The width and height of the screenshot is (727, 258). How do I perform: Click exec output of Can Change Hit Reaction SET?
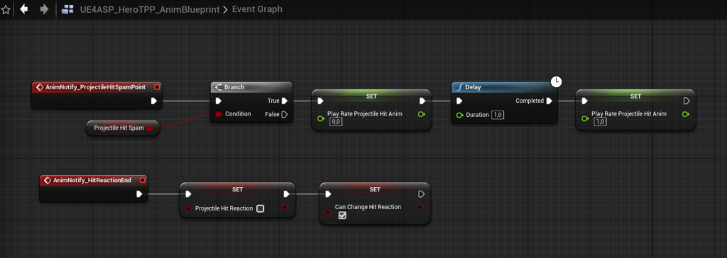(421, 194)
